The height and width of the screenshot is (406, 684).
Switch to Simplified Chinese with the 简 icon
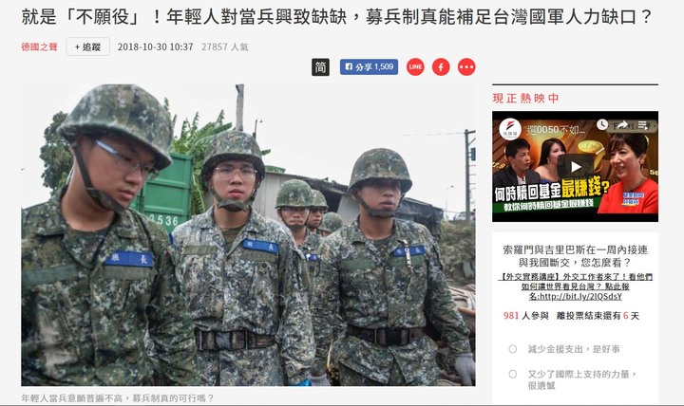(x=320, y=67)
